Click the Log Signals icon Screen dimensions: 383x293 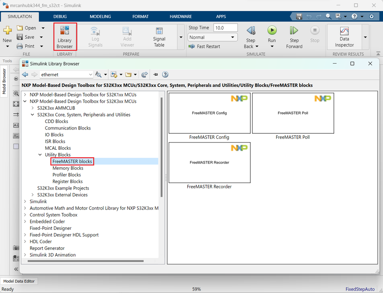pyautogui.click(x=95, y=31)
